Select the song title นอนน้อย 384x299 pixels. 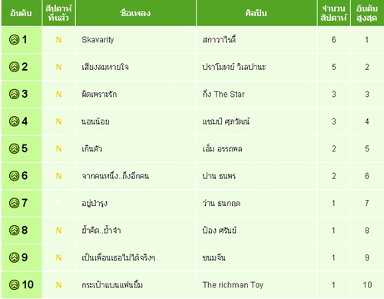tap(95, 121)
